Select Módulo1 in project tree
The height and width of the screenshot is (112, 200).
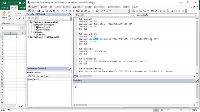point(42,35)
